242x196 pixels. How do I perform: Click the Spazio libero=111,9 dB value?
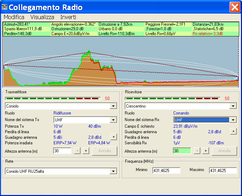(x=23, y=29)
